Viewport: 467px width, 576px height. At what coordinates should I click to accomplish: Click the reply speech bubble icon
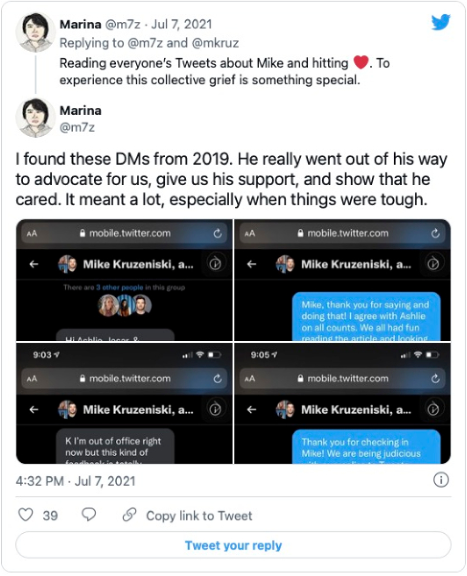pyautogui.click(x=89, y=515)
